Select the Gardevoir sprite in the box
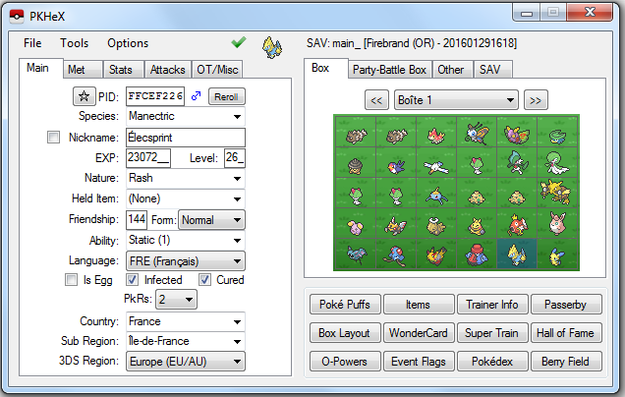625x397 pixels. [x=557, y=162]
